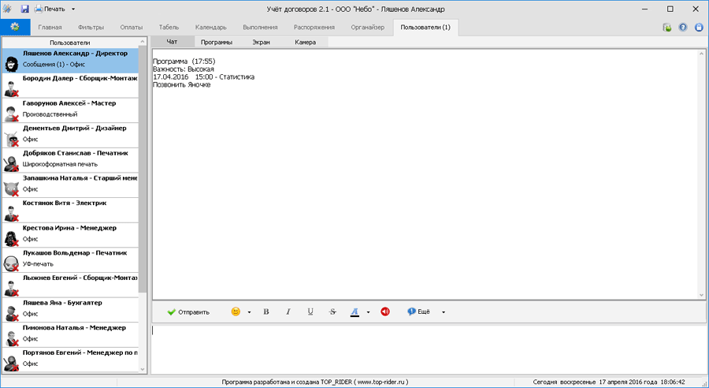Open the Табель tab
Viewport: 709px width, 388px height.
[169, 27]
